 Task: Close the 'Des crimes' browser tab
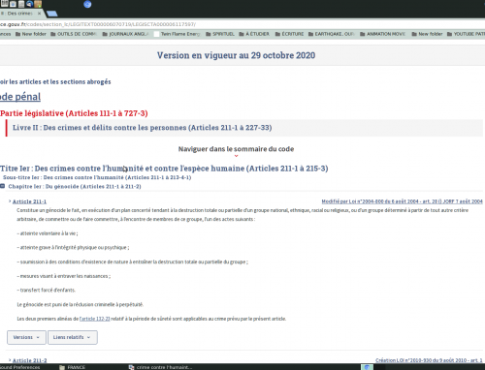point(39,14)
